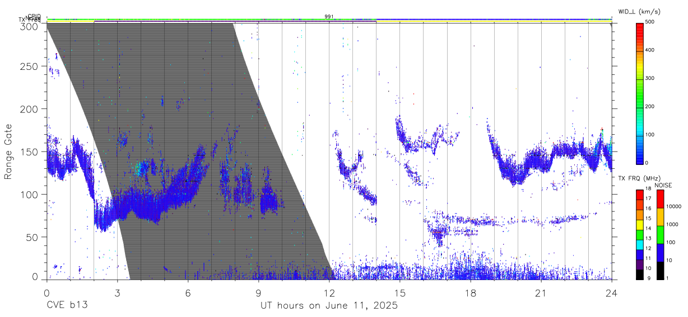The image size is (688, 317).
Task: Click the 'NOISE' legend title
Action: click(x=664, y=184)
